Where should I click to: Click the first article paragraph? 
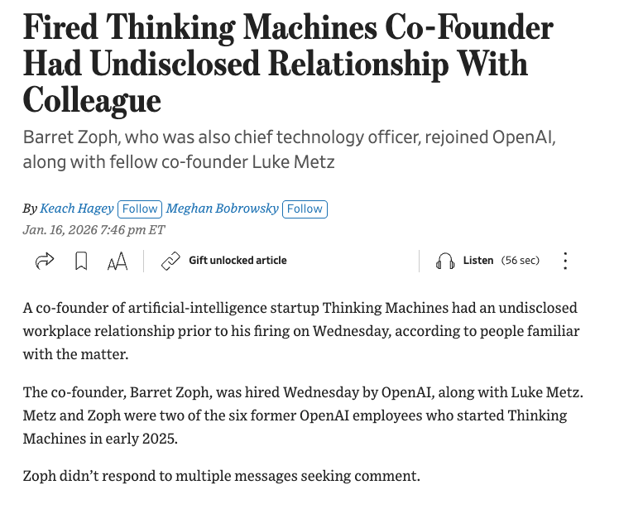click(x=301, y=331)
